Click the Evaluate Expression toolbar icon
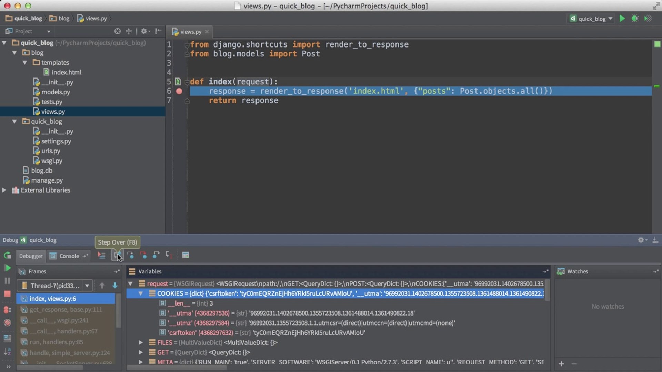This screenshot has height=372, width=662. [x=185, y=255]
